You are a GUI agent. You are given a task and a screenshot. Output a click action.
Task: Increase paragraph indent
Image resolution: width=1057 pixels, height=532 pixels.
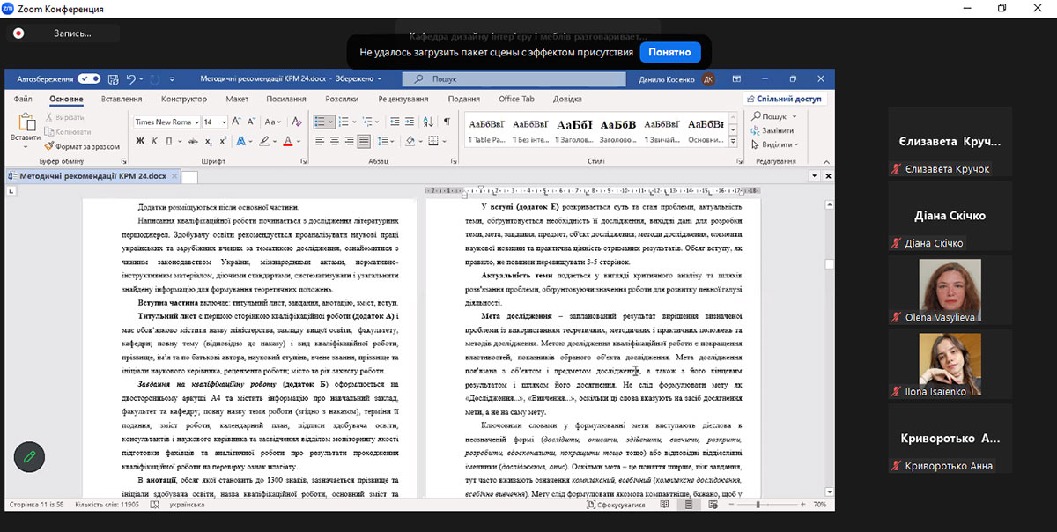tap(410, 122)
